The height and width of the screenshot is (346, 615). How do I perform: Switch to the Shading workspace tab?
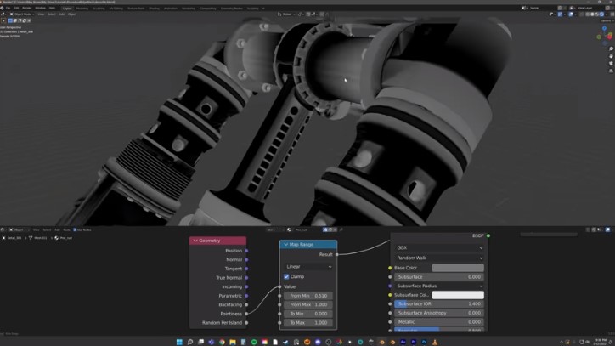tap(154, 8)
